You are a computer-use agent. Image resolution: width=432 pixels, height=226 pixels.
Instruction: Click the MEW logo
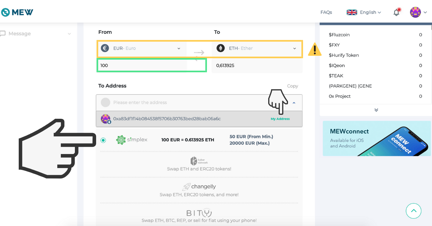[17, 11]
